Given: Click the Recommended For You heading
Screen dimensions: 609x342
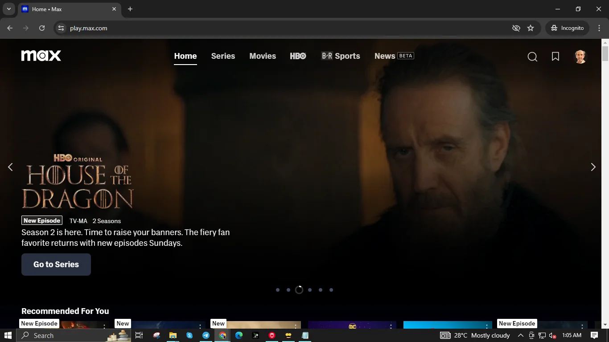Looking at the screenshot, I should click(x=65, y=311).
